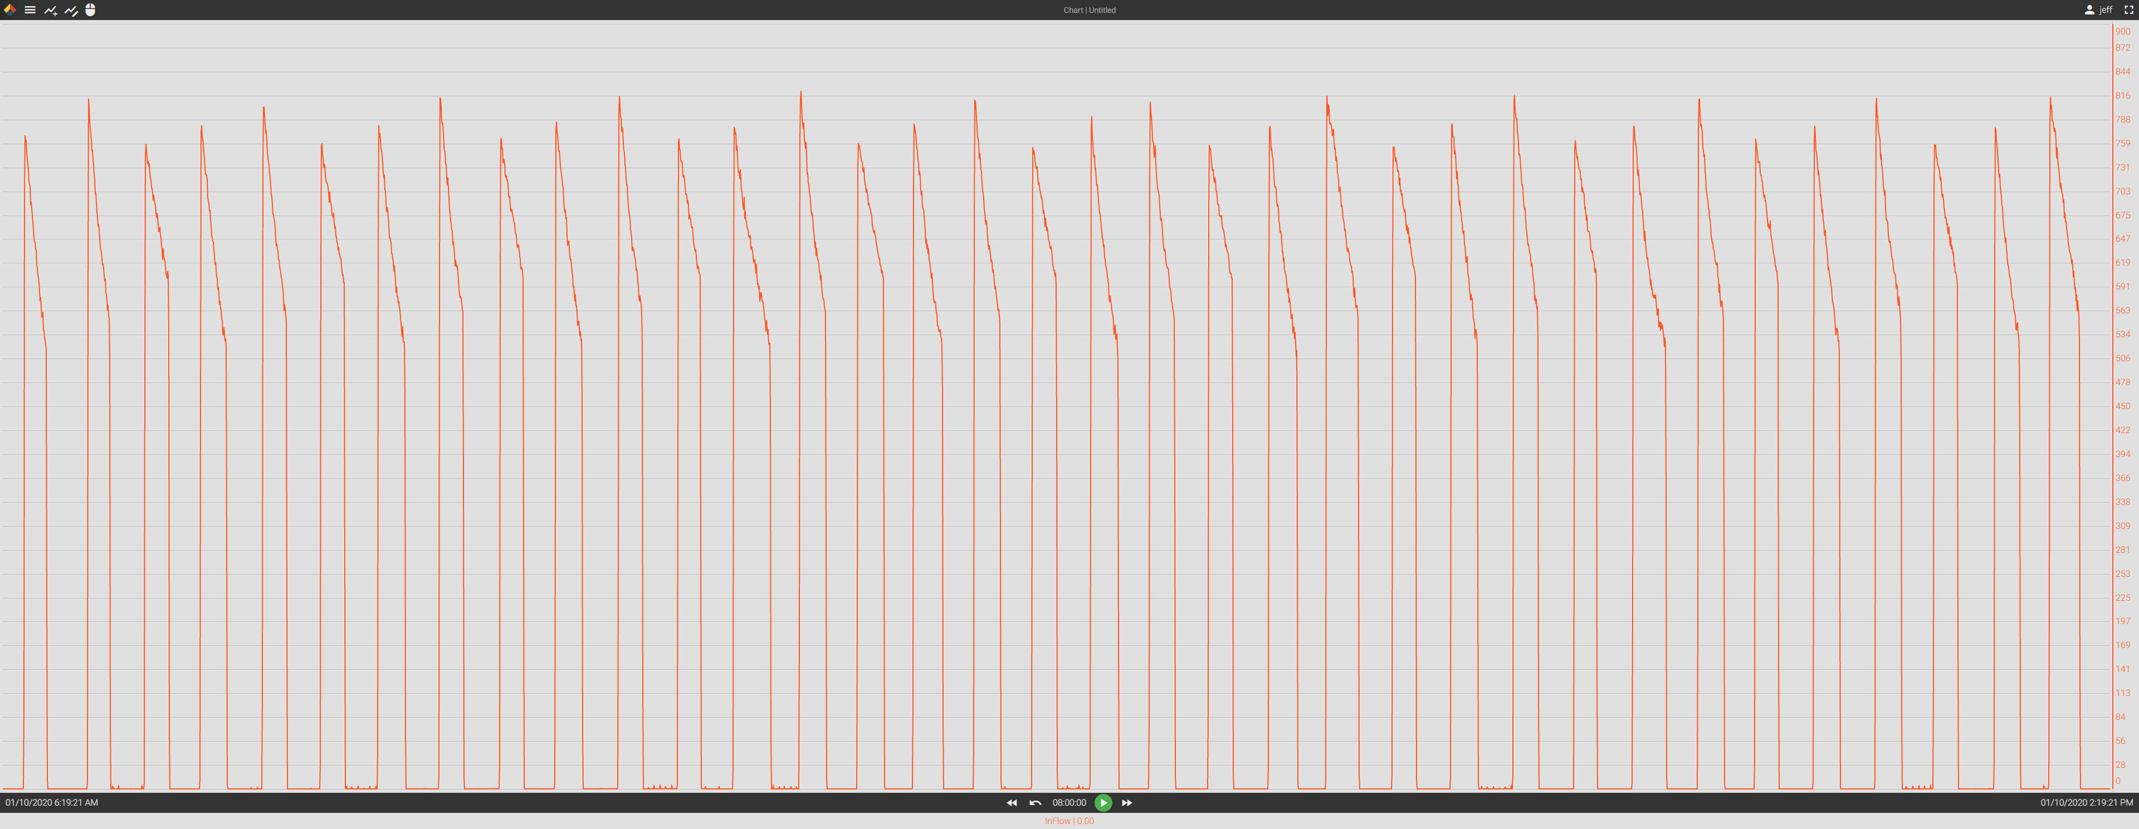Click the mouse mode icon

click(x=90, y=10)
